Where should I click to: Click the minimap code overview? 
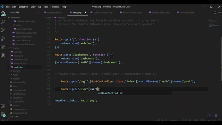point(214,23)
